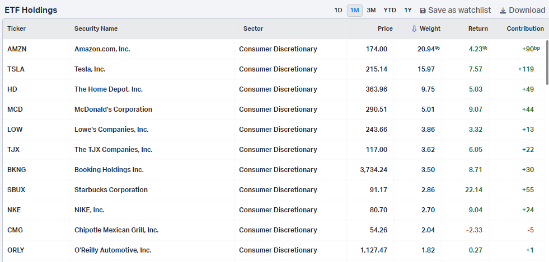Click the floppy disk save icon
This screenshot has width=549, height=262.
(423, 11)
